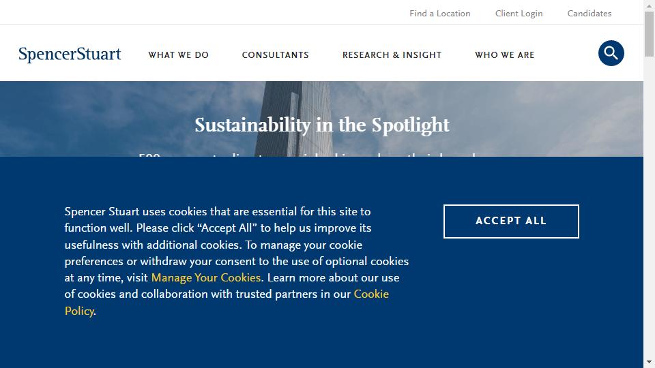The image size is (655, 368).
Task: Open the site search magnifier icon
Action: 611,53
